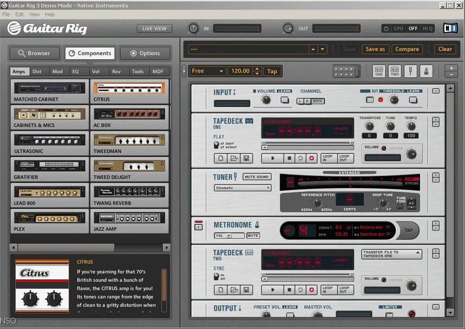Open the rig kontrol pedal board icon
The height and width of the screenshot is (329, 465).
[x=346, y=71]
